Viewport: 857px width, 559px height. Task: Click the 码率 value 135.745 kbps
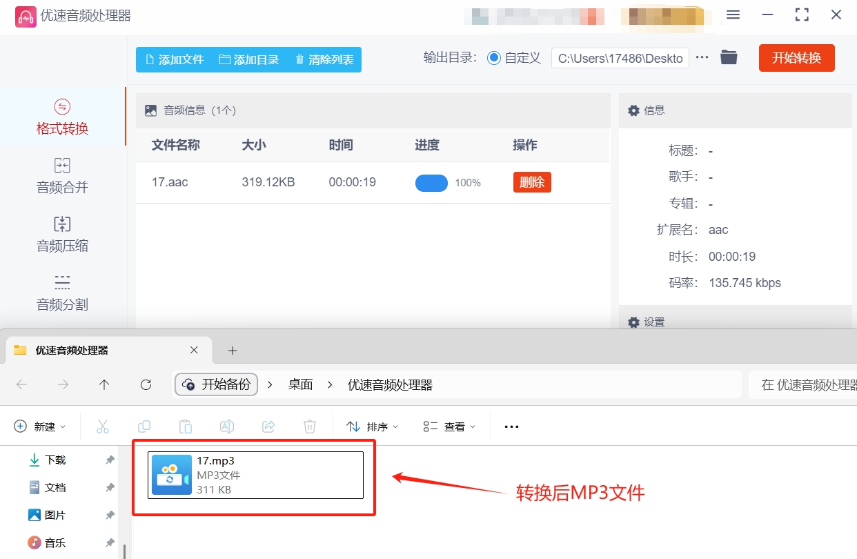coord(745,283)
